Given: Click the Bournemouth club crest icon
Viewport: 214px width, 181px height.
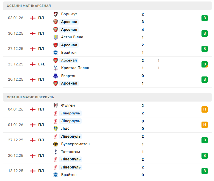Looking at the screenshot, I should tap(55, 14).
